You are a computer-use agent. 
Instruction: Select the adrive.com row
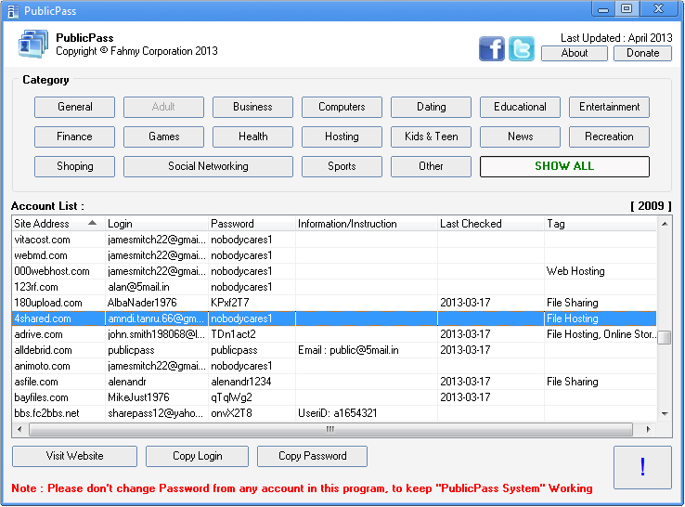pos(334,334)
